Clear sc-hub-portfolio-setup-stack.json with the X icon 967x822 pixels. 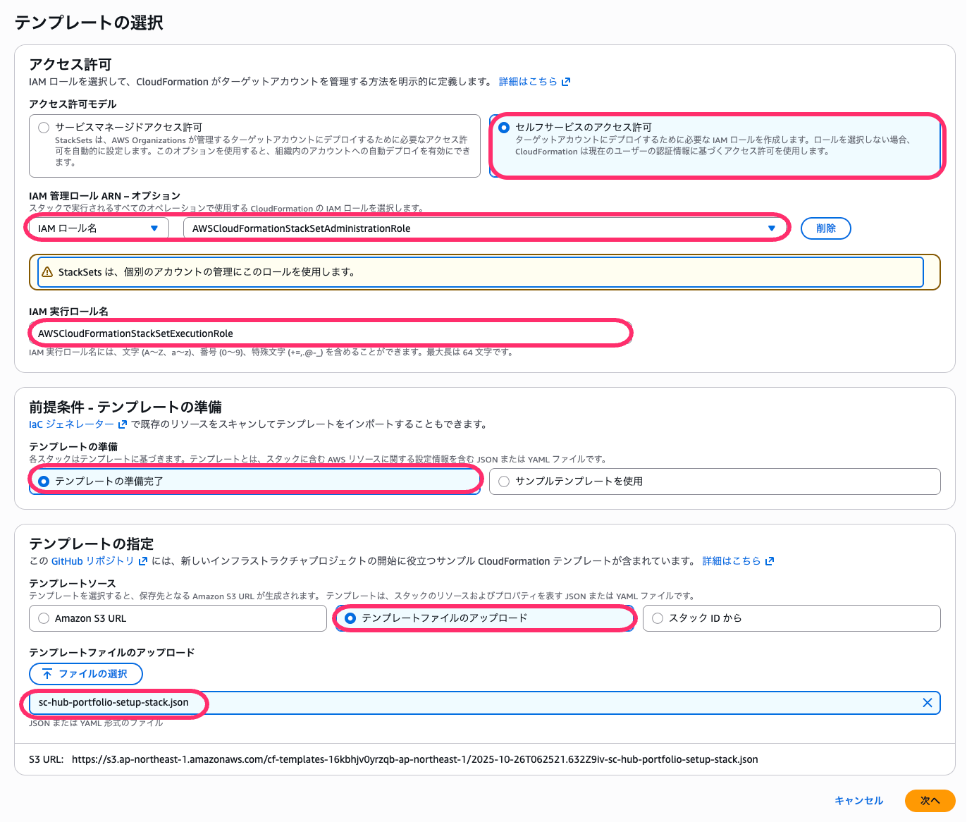click(x=928, y=702)
